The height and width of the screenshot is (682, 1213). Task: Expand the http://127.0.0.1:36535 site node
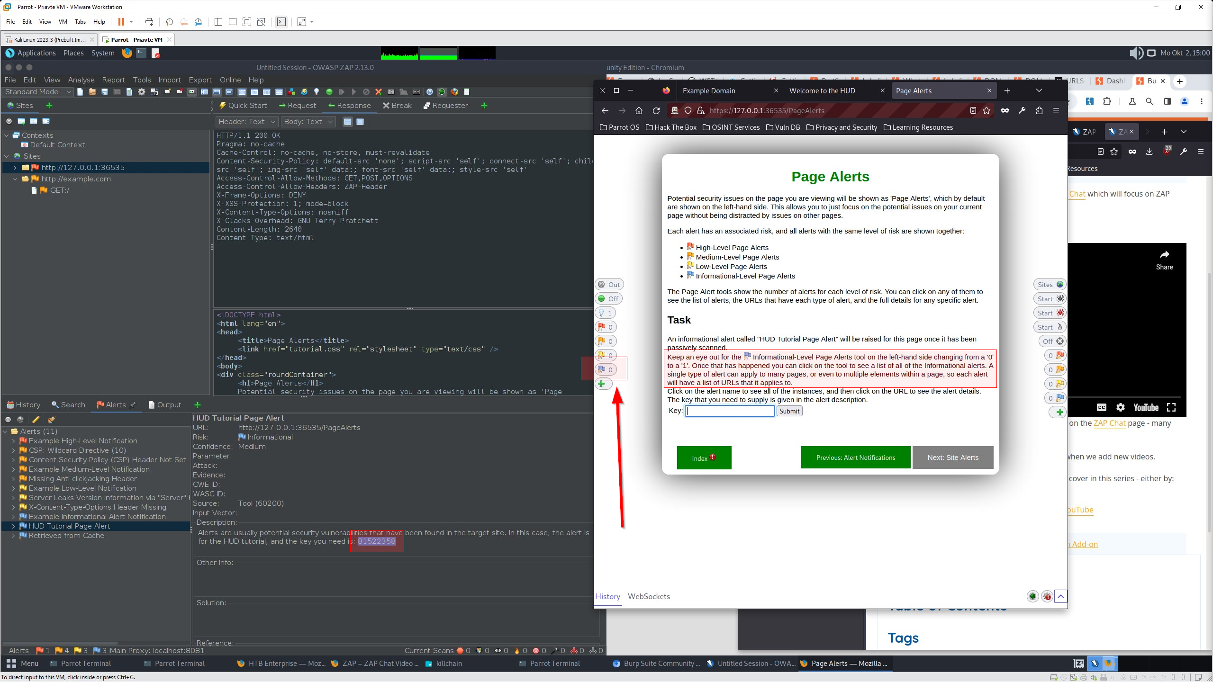[15, 168]
